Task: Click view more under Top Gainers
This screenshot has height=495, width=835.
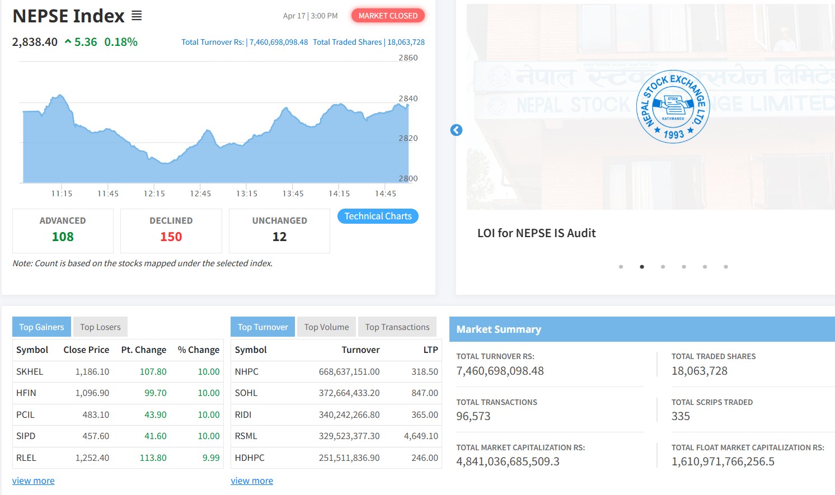Action: (34, 480)
